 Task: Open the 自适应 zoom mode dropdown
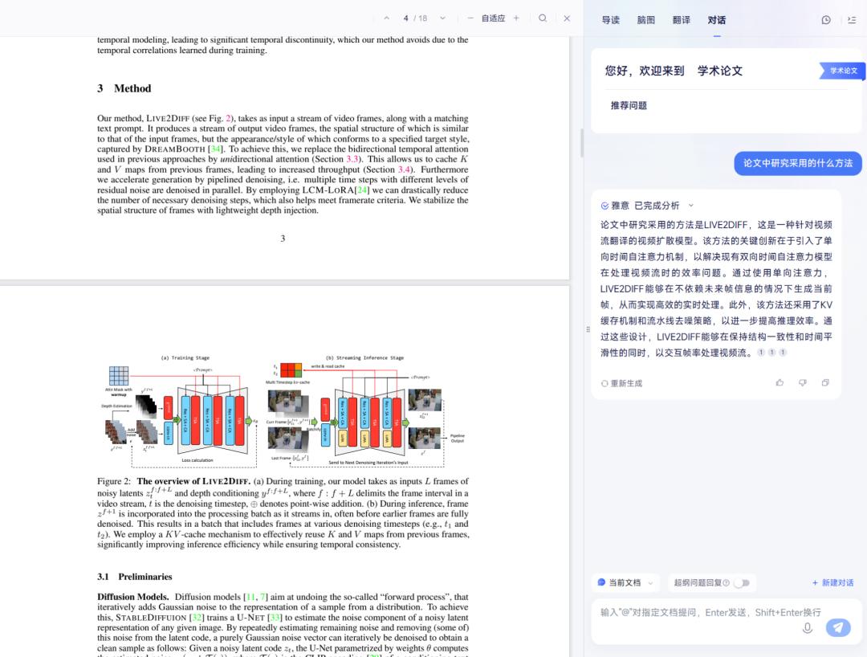click(x=493, y=18)
